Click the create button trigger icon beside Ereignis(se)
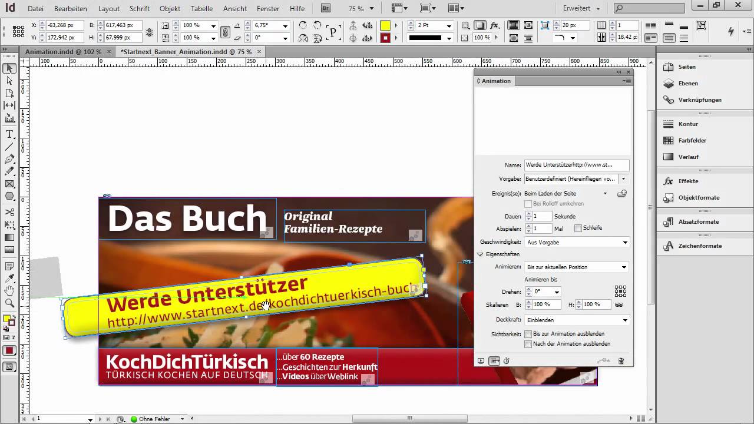 tap(621, 193)
